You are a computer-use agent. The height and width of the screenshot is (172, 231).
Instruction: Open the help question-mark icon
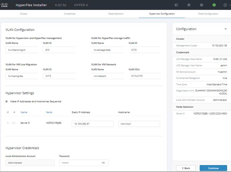coord(201,5)
